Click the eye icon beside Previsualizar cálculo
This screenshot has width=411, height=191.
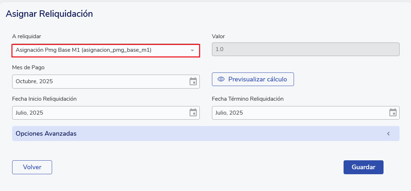click(x=221, y=79)
